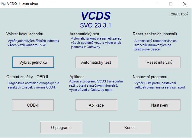This screenshot has height=138, width=192.
Task: Click the Vybrat řídící jednotku heading
Action: tap(25, 34)
